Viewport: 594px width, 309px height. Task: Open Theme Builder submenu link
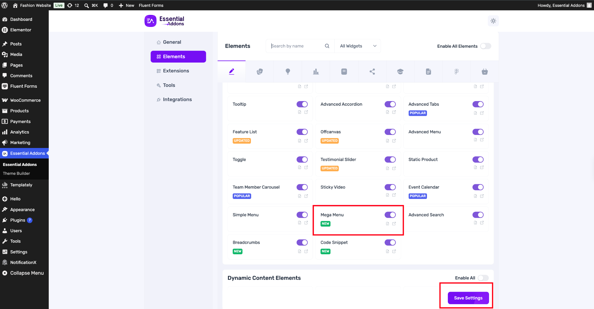coord(16,173)
